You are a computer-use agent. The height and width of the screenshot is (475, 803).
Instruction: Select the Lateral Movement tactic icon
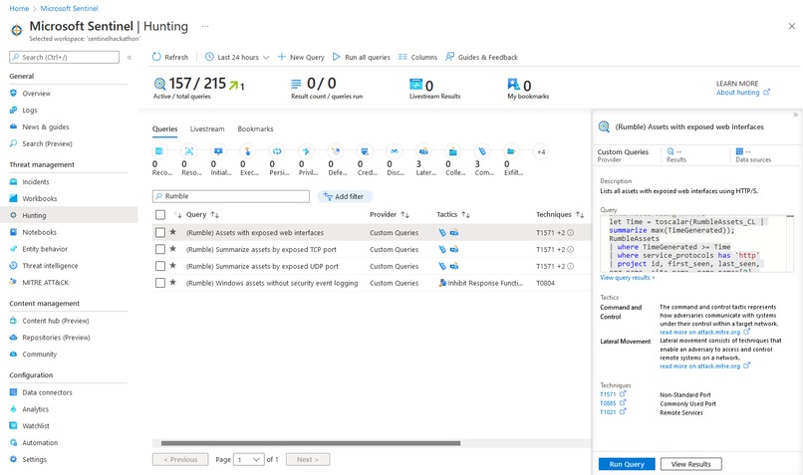point(423,151)
